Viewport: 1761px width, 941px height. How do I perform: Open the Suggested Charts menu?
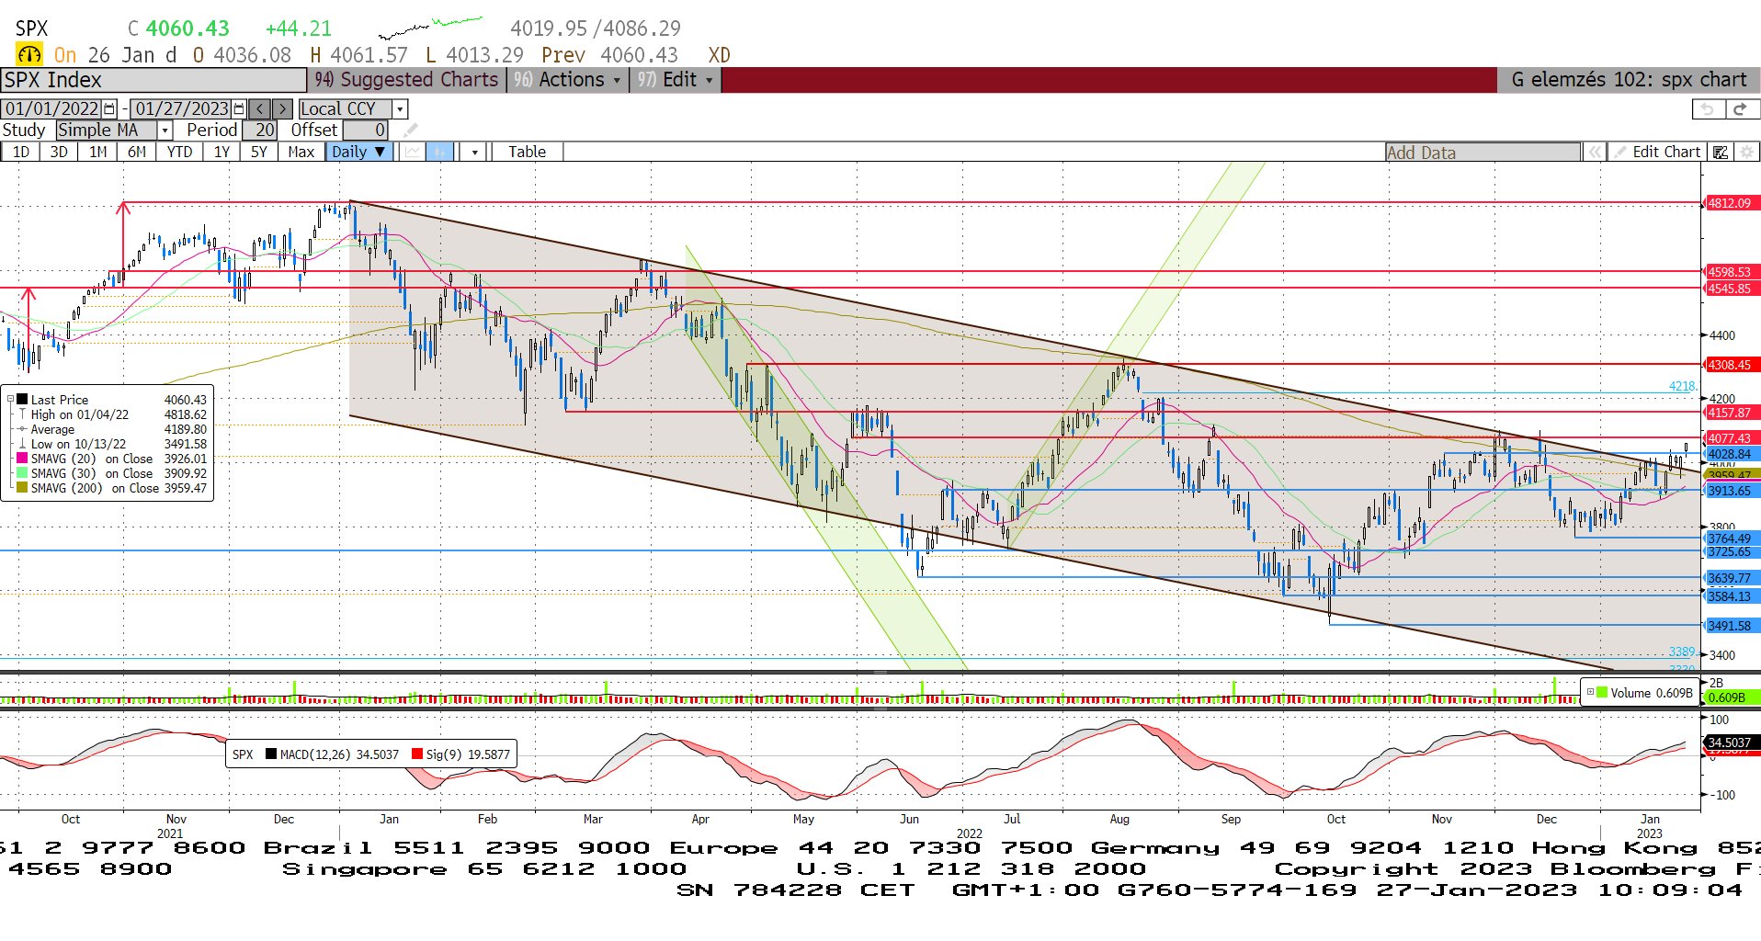pos(406,80)
